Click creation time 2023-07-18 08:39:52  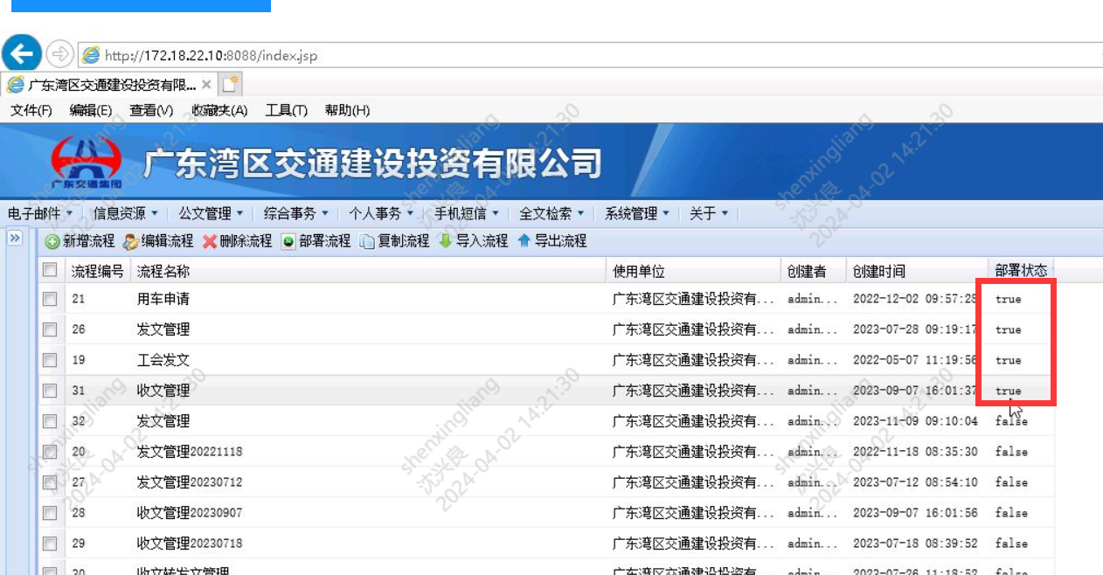[915, 544]
